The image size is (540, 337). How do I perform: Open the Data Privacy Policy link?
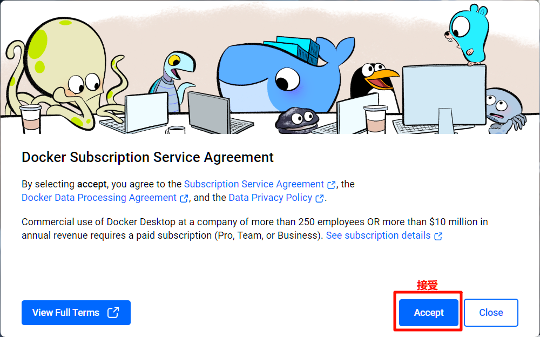[271, 198]
